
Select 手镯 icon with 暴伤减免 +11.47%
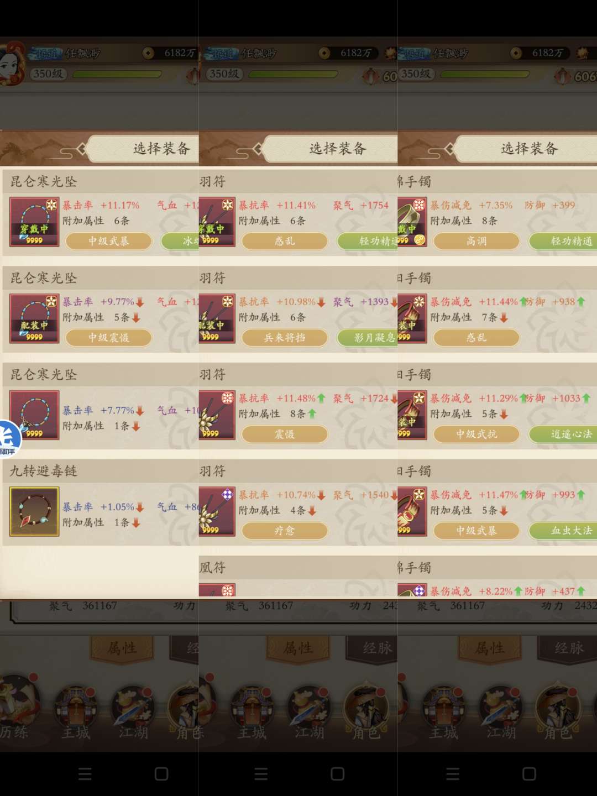pos(412,511)
